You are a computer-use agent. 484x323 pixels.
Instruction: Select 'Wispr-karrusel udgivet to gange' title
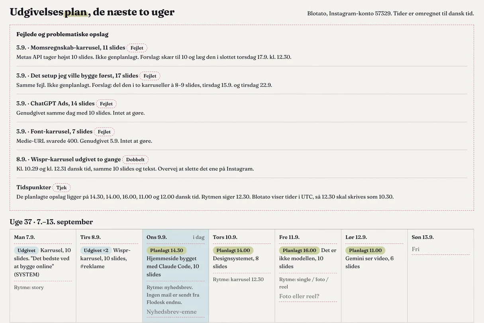pyautogui.click(x=69, y=159)
